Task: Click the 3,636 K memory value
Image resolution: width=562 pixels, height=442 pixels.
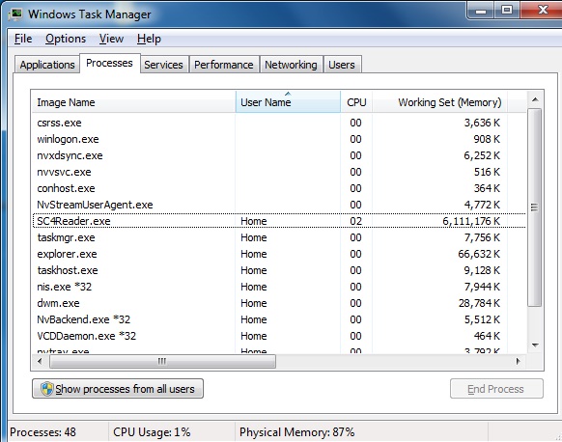Action: click(482, 123)
